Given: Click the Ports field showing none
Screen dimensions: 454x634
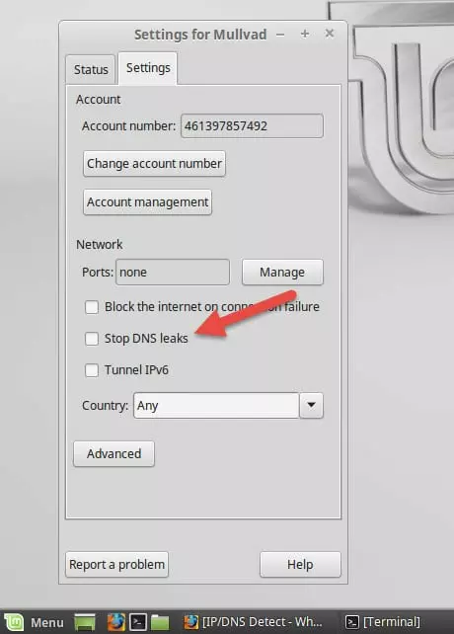Looking at the screenshot, I should click(173, 273).
